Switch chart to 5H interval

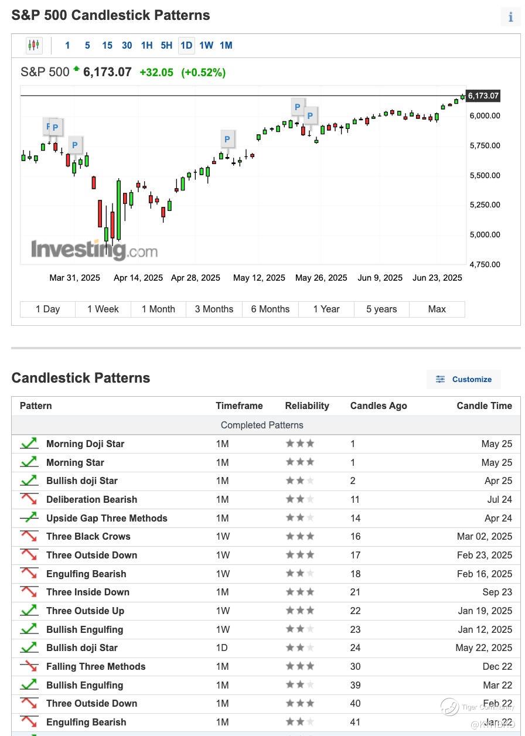[x=166, y=45]
